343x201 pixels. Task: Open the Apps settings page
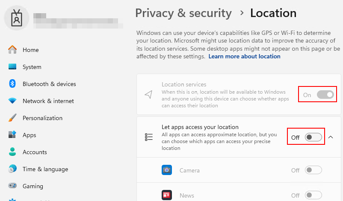tap(29, 135)
